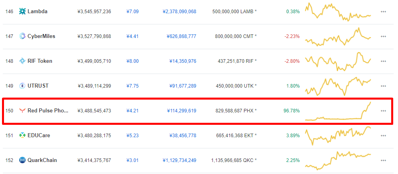Open the more options menu for EDUCare
The height and width of the screenshot is (174, 398).
tap(383, 136)
